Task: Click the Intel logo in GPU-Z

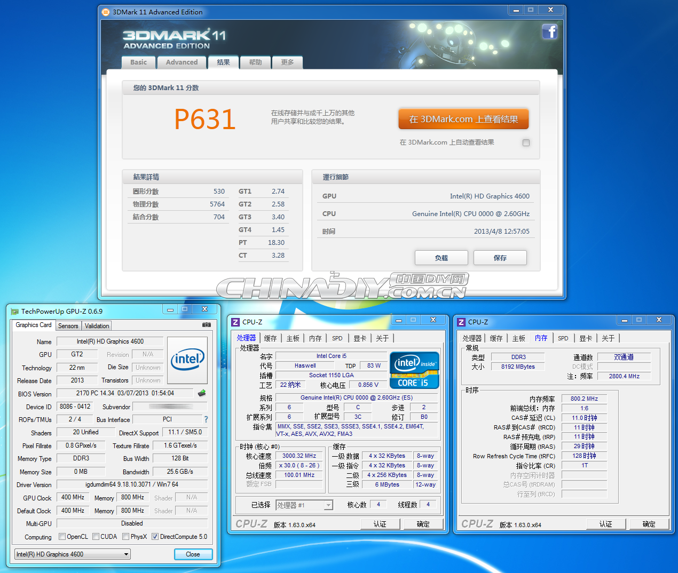Action: pyautogui.click(x=187, y=361)
